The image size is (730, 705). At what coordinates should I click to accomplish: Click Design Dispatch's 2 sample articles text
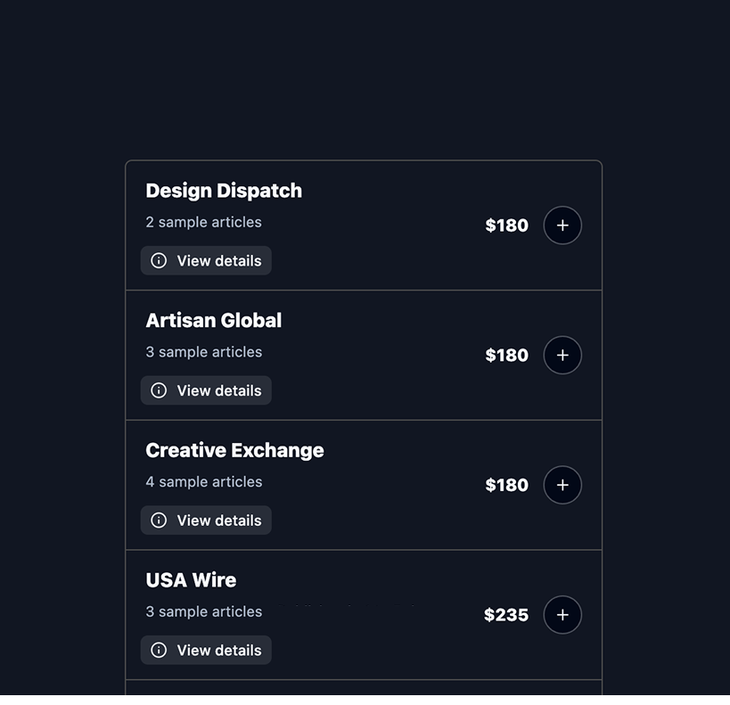[204, 222]
